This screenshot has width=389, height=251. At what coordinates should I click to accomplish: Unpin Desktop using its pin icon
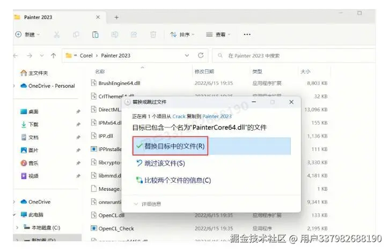click(x=78, y=111)
